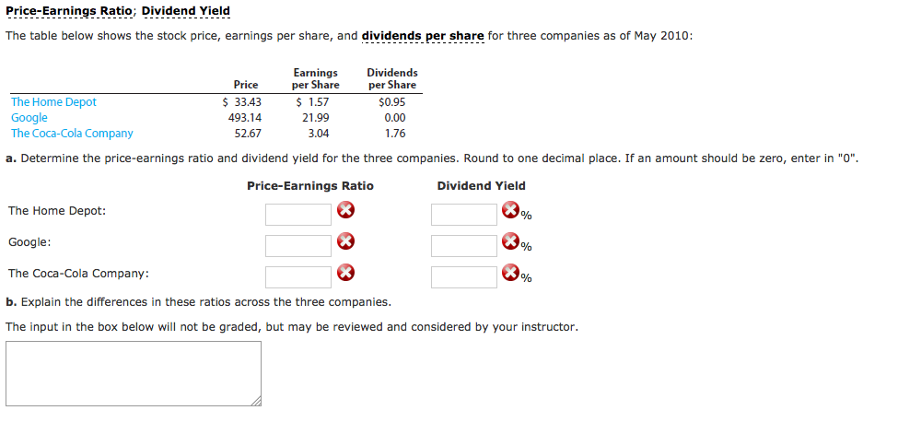The image size is (898, 422).
Task: Click Google price-earnings ratio input box
Action: point(298,246)
